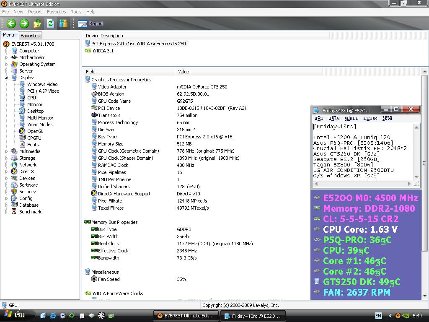
Task: Click the Field column header
Action: point(129,72)
